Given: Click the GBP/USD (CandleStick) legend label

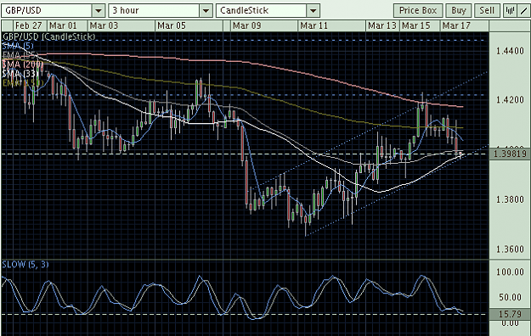Looking at the screenshot, I should tap(48, 36).
